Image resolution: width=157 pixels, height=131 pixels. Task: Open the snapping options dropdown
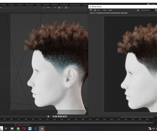[x=62, y=8]
